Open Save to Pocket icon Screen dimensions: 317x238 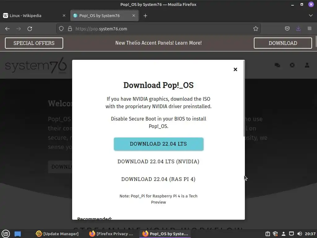pyautogui.click(x=287, y=29)
